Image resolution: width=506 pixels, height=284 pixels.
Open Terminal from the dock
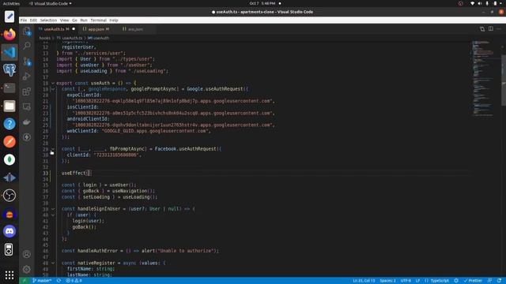click(x=9, y=88)
